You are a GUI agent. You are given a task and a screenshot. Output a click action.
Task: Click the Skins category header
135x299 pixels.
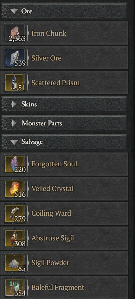point(64,104)
